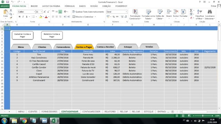Open Localizar e Selecionar binoculars menu
Viewport: 221px width, 124px height.
click(210, 14)
